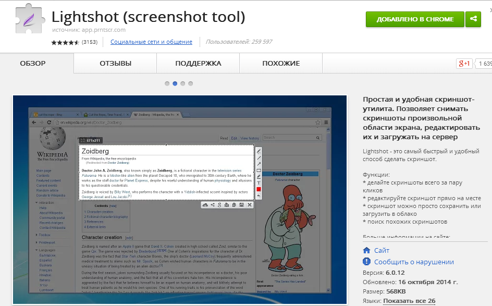This screenshot has width=492, height=306.
Task: Click the share icon in the horizontal Lightshot toolbar
Action: coord(213,205)
